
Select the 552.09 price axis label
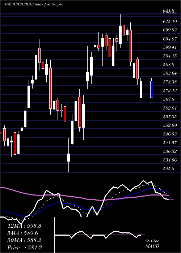pyautogui.click(x=170, y=125)
